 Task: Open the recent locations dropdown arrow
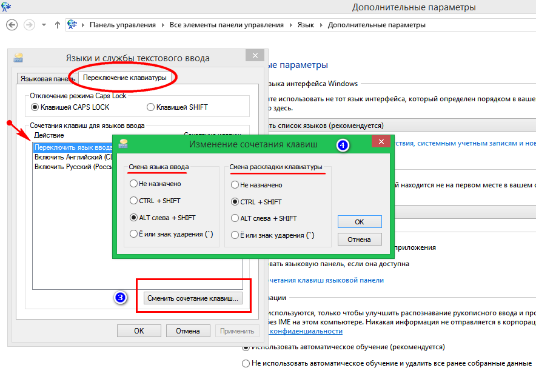(44, 25)
